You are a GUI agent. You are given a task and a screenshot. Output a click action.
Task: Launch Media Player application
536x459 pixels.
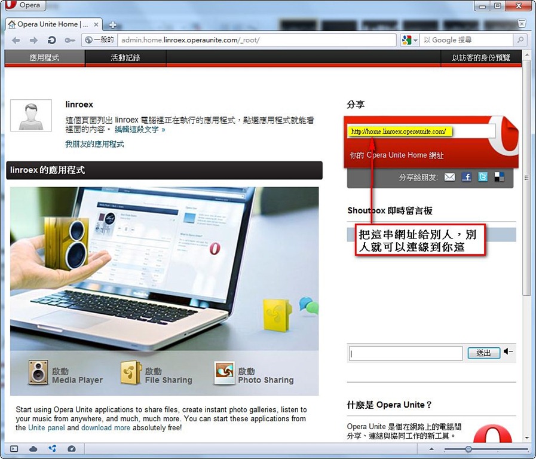(65, 373)
